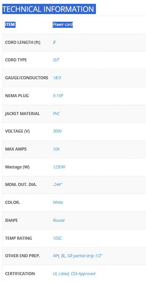The width and height of the screenshot is (146, 282).
Task: Click the 18/3 gauge value
Action: 57,78
